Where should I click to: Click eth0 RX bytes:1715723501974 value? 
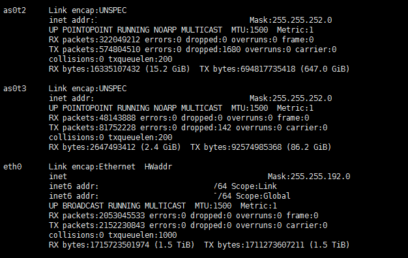[x=99, y=245]
